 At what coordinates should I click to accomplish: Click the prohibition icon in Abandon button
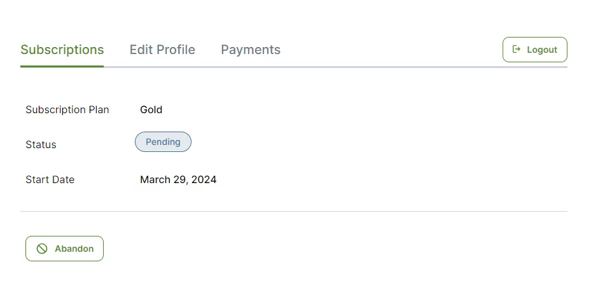[42, 249]
